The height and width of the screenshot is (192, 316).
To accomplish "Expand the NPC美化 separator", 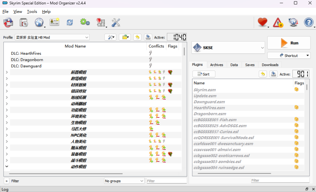I will [7, 135].
